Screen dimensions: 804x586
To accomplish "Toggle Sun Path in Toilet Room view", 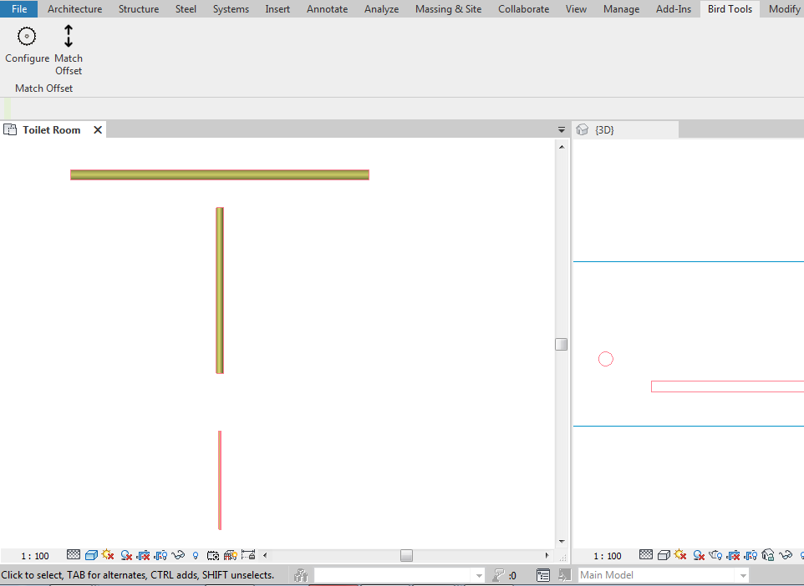I will (108, 555).
